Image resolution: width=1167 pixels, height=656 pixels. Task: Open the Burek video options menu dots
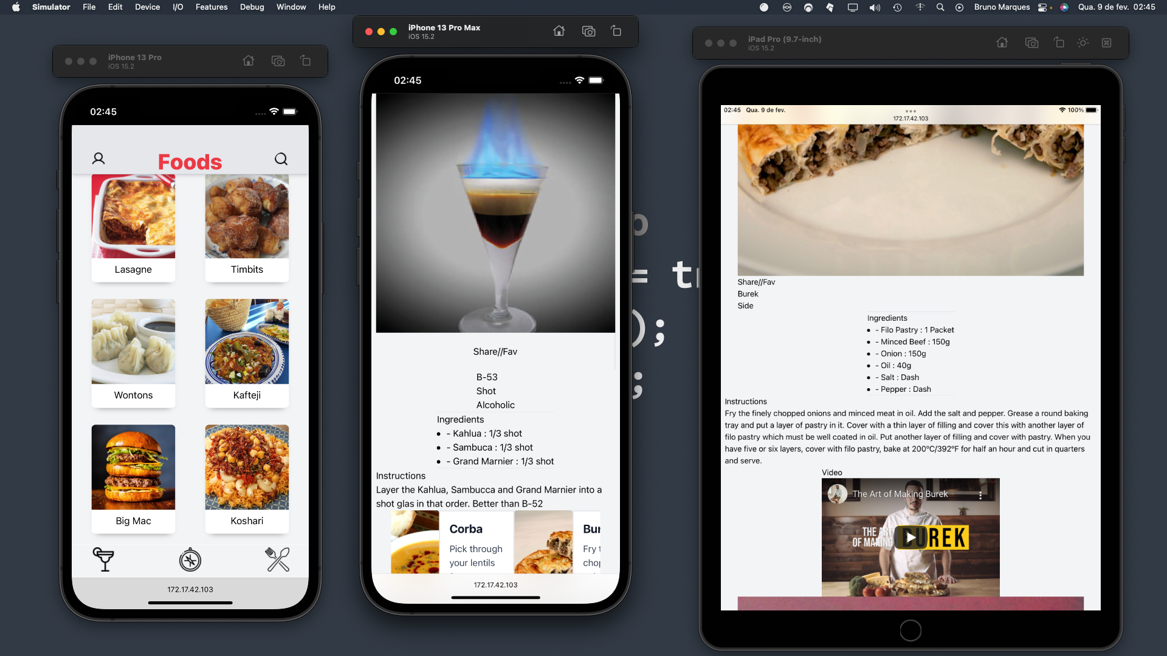pos(980,495)
